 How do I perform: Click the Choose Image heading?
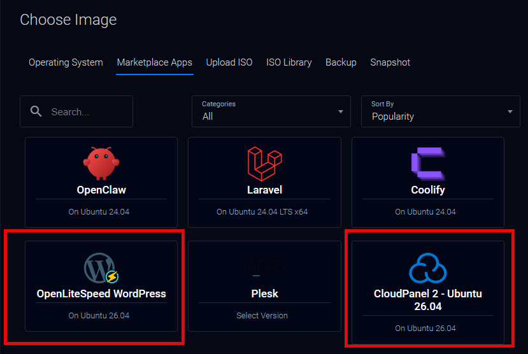click(x=68, y=20)
